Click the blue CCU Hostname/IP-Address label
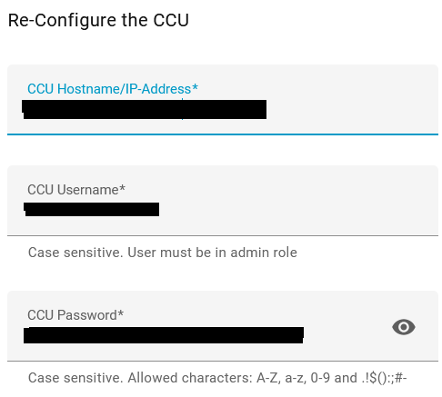442x397 pixels. (113, 89)
